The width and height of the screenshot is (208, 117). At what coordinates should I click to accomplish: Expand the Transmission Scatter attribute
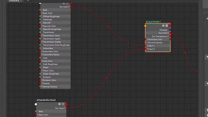pyautogui.click(x=42, y=42)
